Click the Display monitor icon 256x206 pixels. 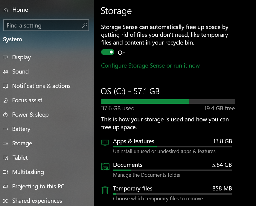pos(5,57)
